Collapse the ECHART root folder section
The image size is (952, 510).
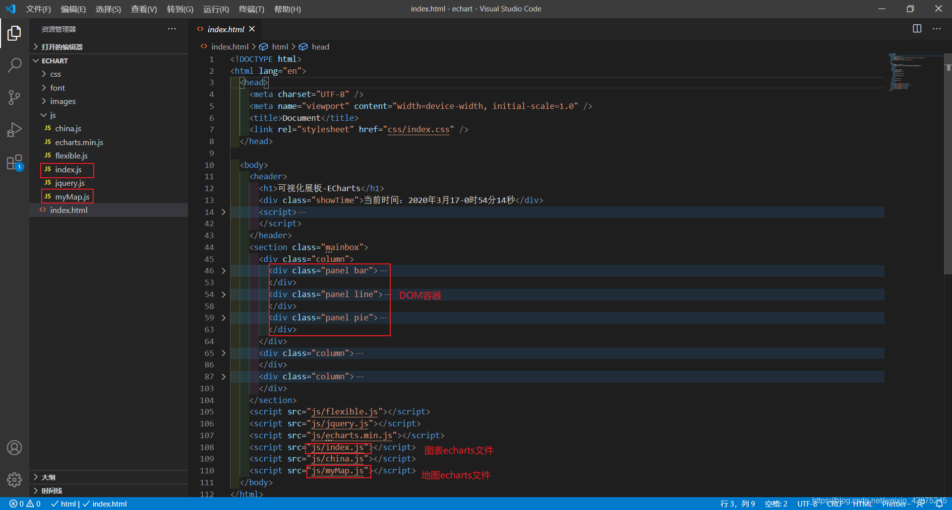pyautogui.click(x=109, y=60)
